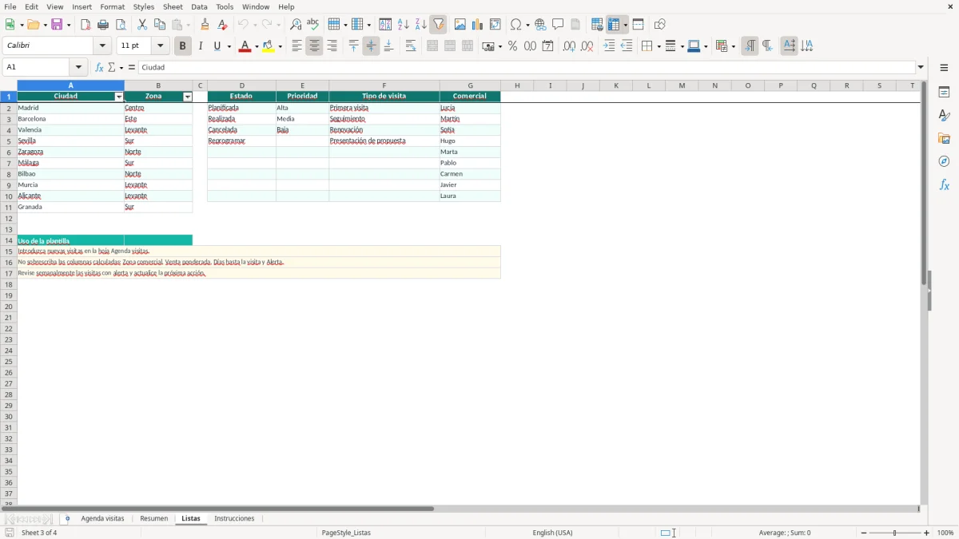The image size is (959, 539).
Task: Format cells as percent
Action: click(512, 46)
